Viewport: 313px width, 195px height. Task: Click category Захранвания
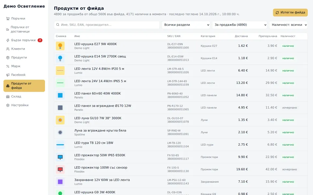[210, 182]
